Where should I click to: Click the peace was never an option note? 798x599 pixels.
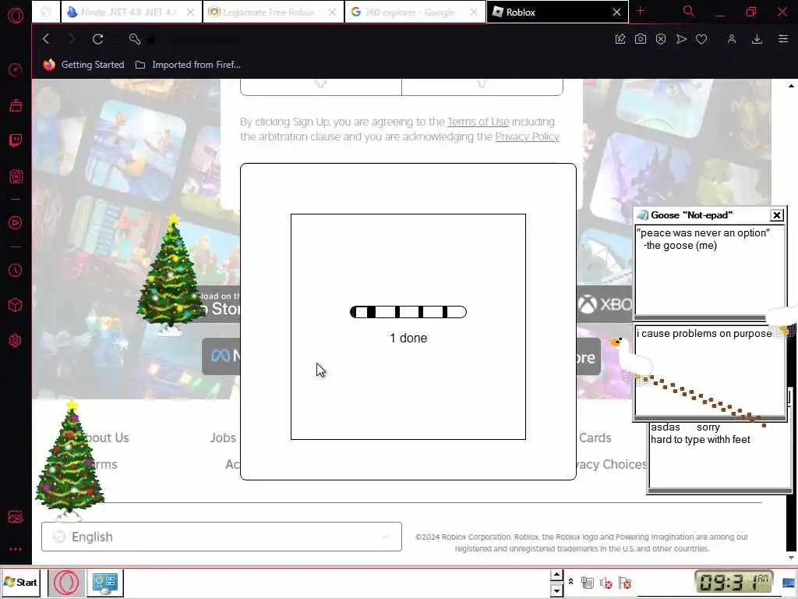click(x=709, y=270)
